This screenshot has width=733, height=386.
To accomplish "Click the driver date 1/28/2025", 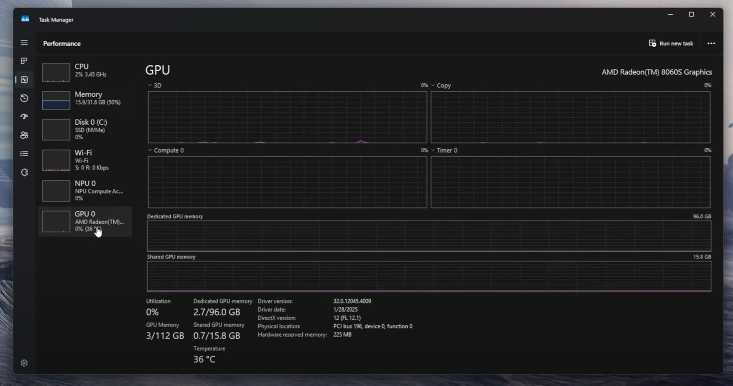I will pyautogui.click(x=345, y=309).
